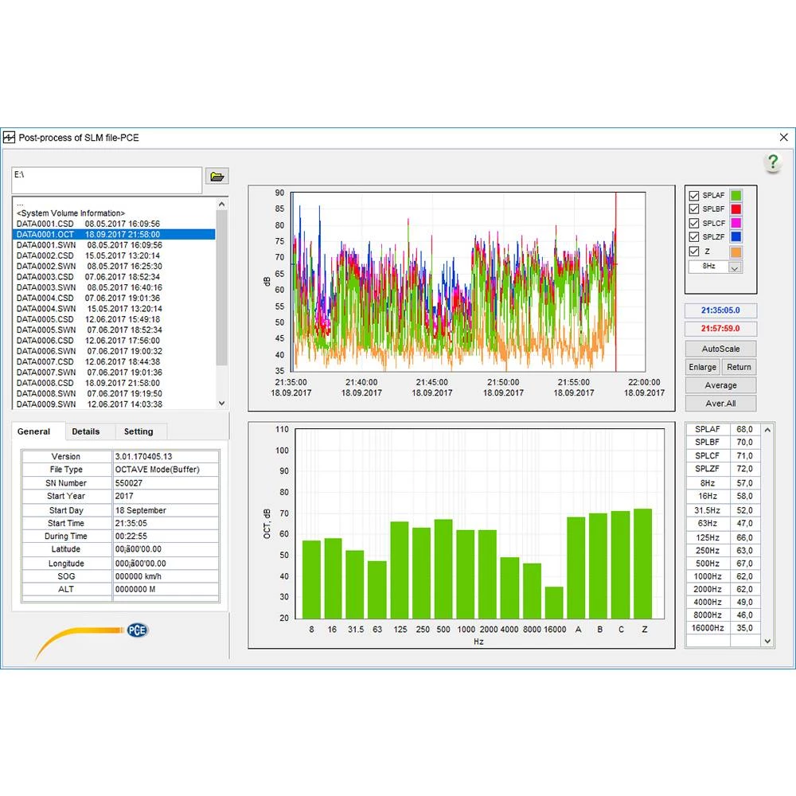Select DATA0005.CSD in the file list
The height and width of the screenshot is (796, 796).
click(x=45, y=319)
